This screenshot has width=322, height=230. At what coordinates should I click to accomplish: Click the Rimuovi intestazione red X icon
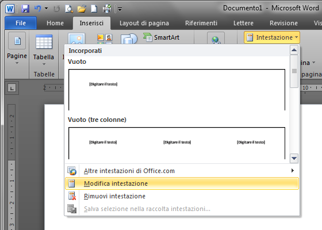pyautogui.click(x=72, y=196)
